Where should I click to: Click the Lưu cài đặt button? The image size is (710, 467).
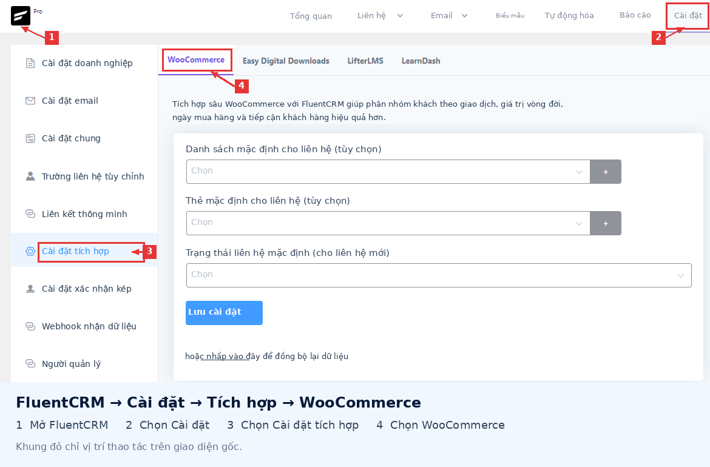[224, 313]
